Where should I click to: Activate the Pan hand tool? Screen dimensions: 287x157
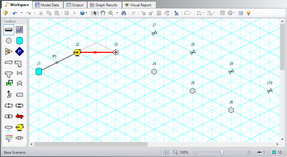click(103, 13)
